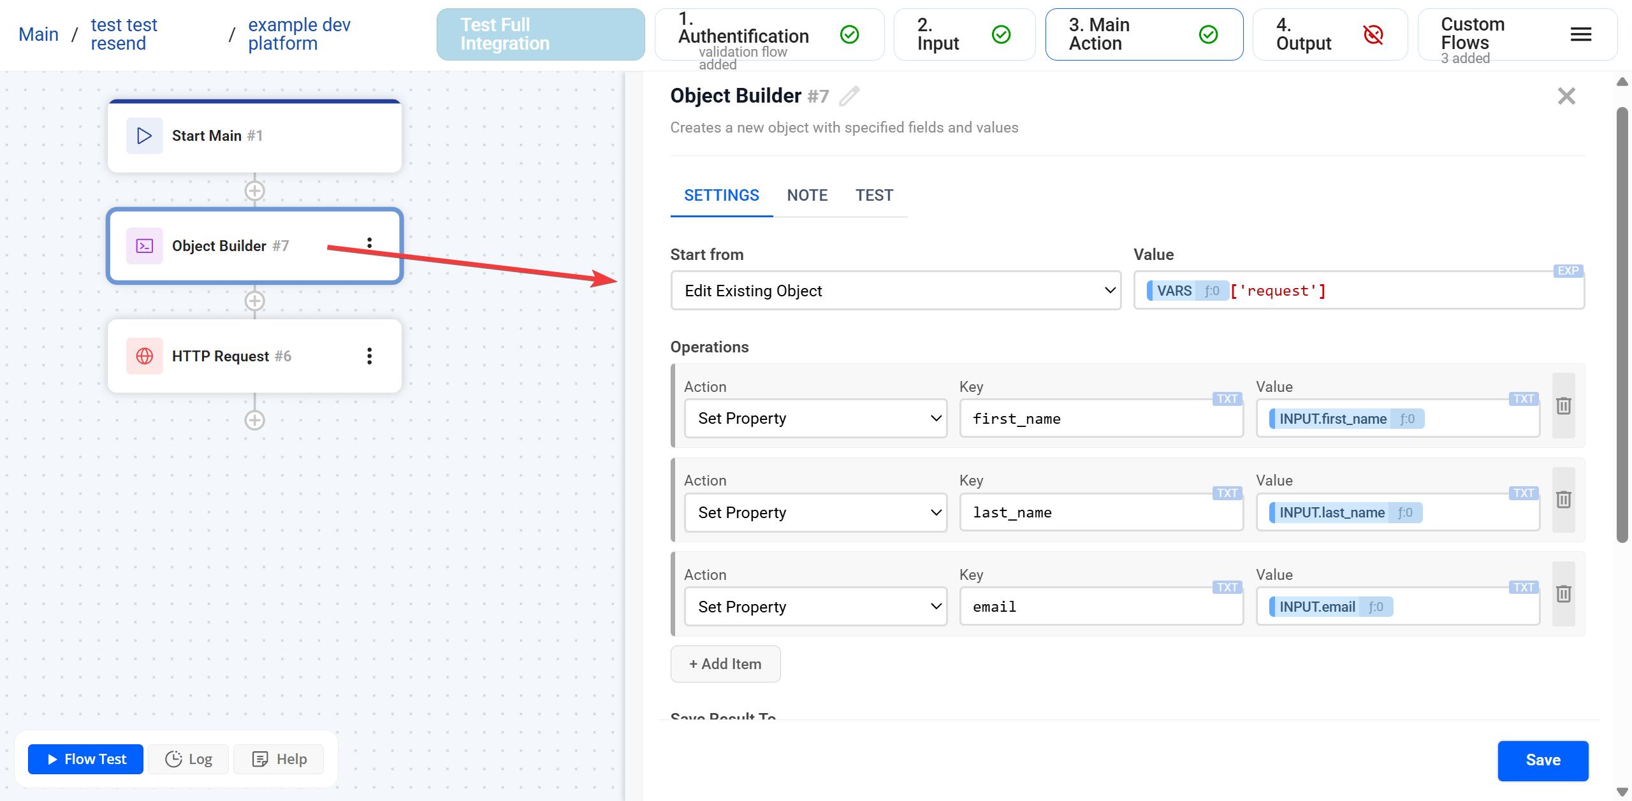Open Action dropdown for first_name row
Screen dimensions: 1632x801
click(815, 419)
